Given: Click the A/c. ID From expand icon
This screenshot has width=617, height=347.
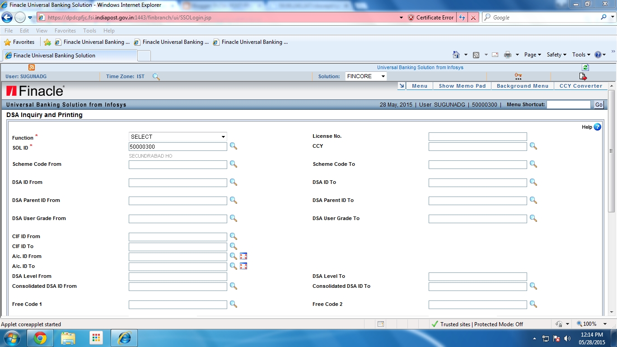Looking at the screenshot, I should (x=243, y=256).
